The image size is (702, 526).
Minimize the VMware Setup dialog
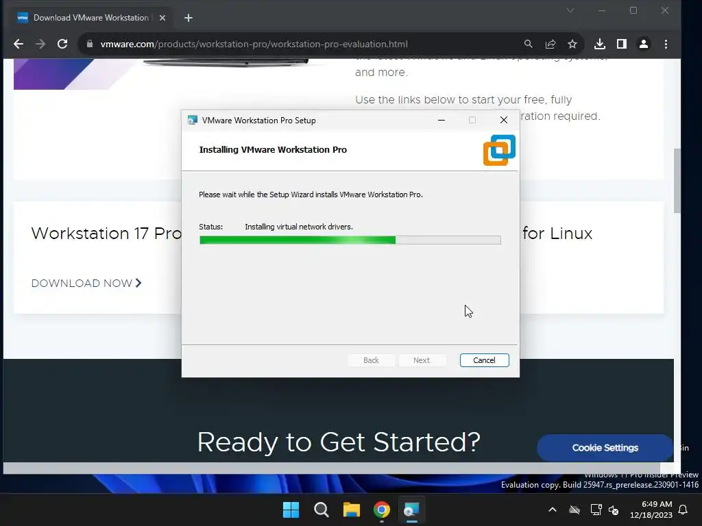click(441, 120)
